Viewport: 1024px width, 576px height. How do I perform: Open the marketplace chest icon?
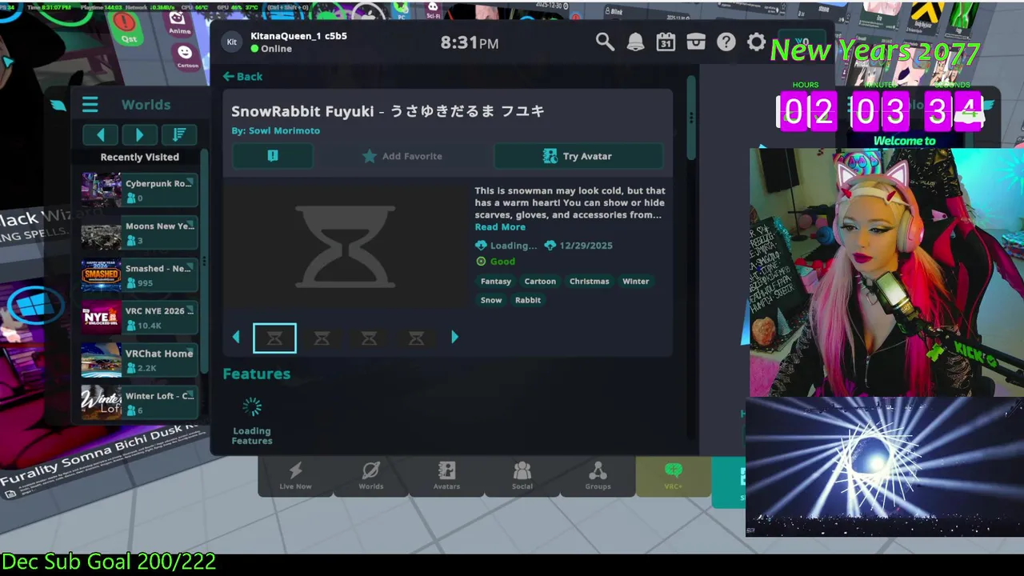point(696,42)
